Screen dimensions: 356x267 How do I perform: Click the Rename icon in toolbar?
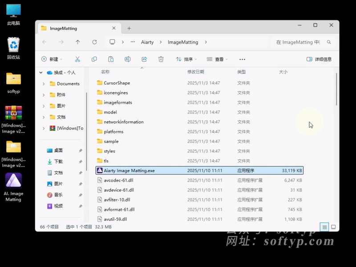tap(127, 59)
